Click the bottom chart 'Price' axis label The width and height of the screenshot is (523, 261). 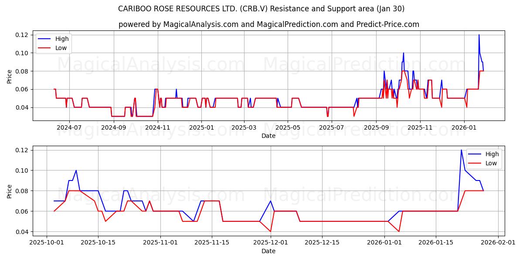10,191
